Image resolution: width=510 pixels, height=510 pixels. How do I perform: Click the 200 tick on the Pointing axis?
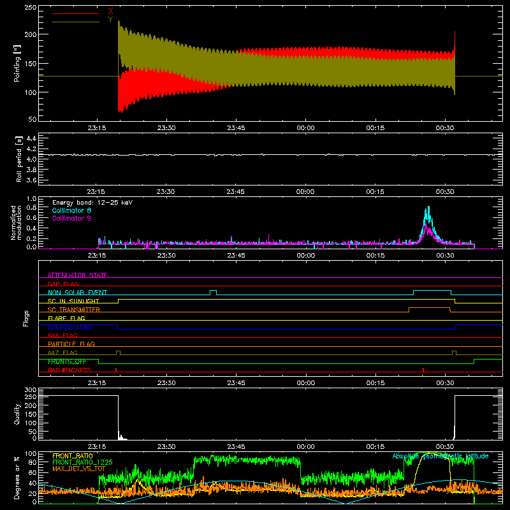31,34
